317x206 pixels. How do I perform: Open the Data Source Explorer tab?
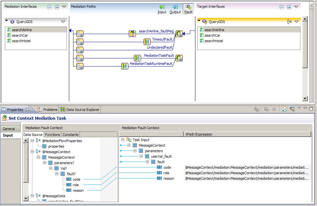pos(80,110)
